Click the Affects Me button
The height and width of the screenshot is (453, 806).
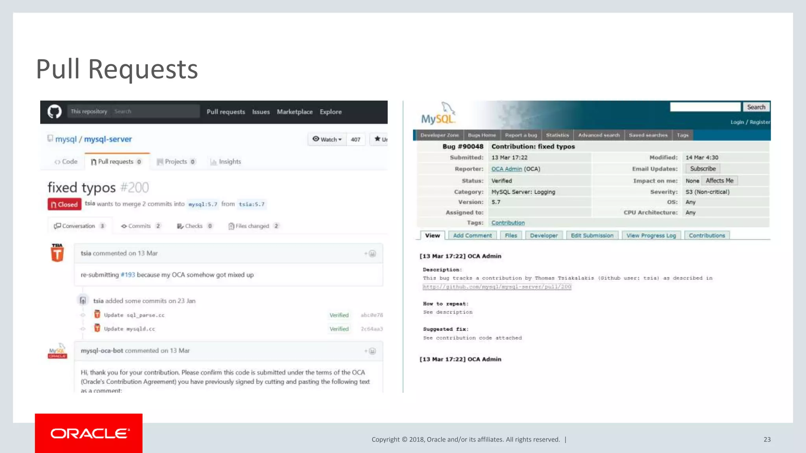pos(719,181)
